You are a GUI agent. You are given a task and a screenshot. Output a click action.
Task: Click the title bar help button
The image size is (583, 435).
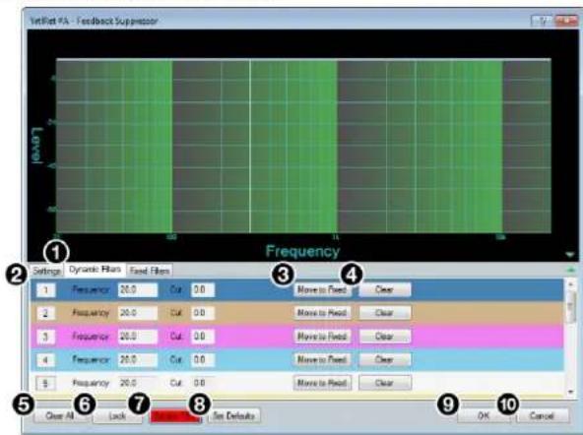pyautogui.click(x=542, y=21)
